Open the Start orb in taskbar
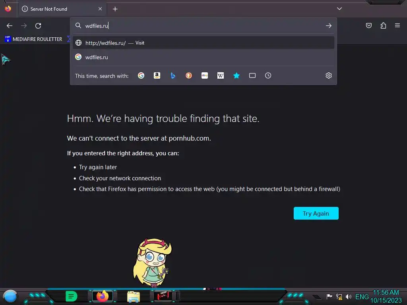Screen dimensions: 407x305 [x=10, y=296]
